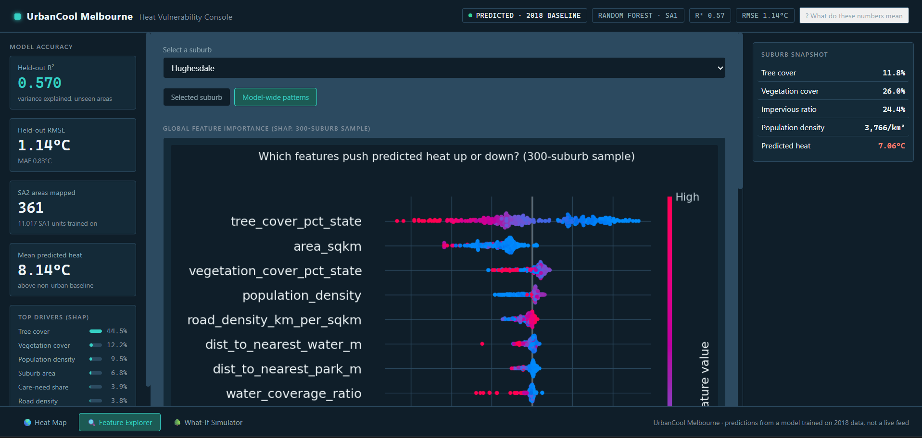922x438 pixels.
Task: Click the center panel vertical scrollbar
Action: (740, 111)
